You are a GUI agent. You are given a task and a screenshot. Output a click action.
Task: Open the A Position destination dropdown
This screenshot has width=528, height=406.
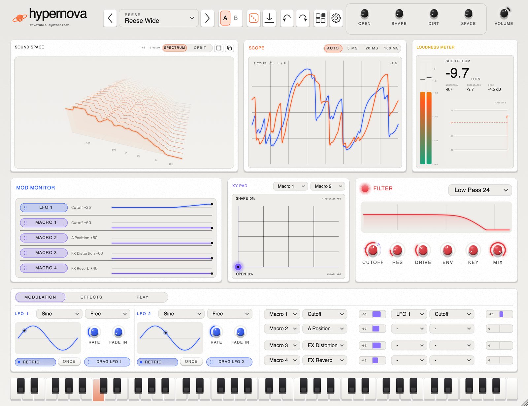pyautogui.click(x=325, y=329)
